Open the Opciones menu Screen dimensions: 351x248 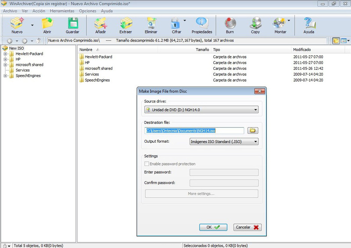[x=87, y=11]
